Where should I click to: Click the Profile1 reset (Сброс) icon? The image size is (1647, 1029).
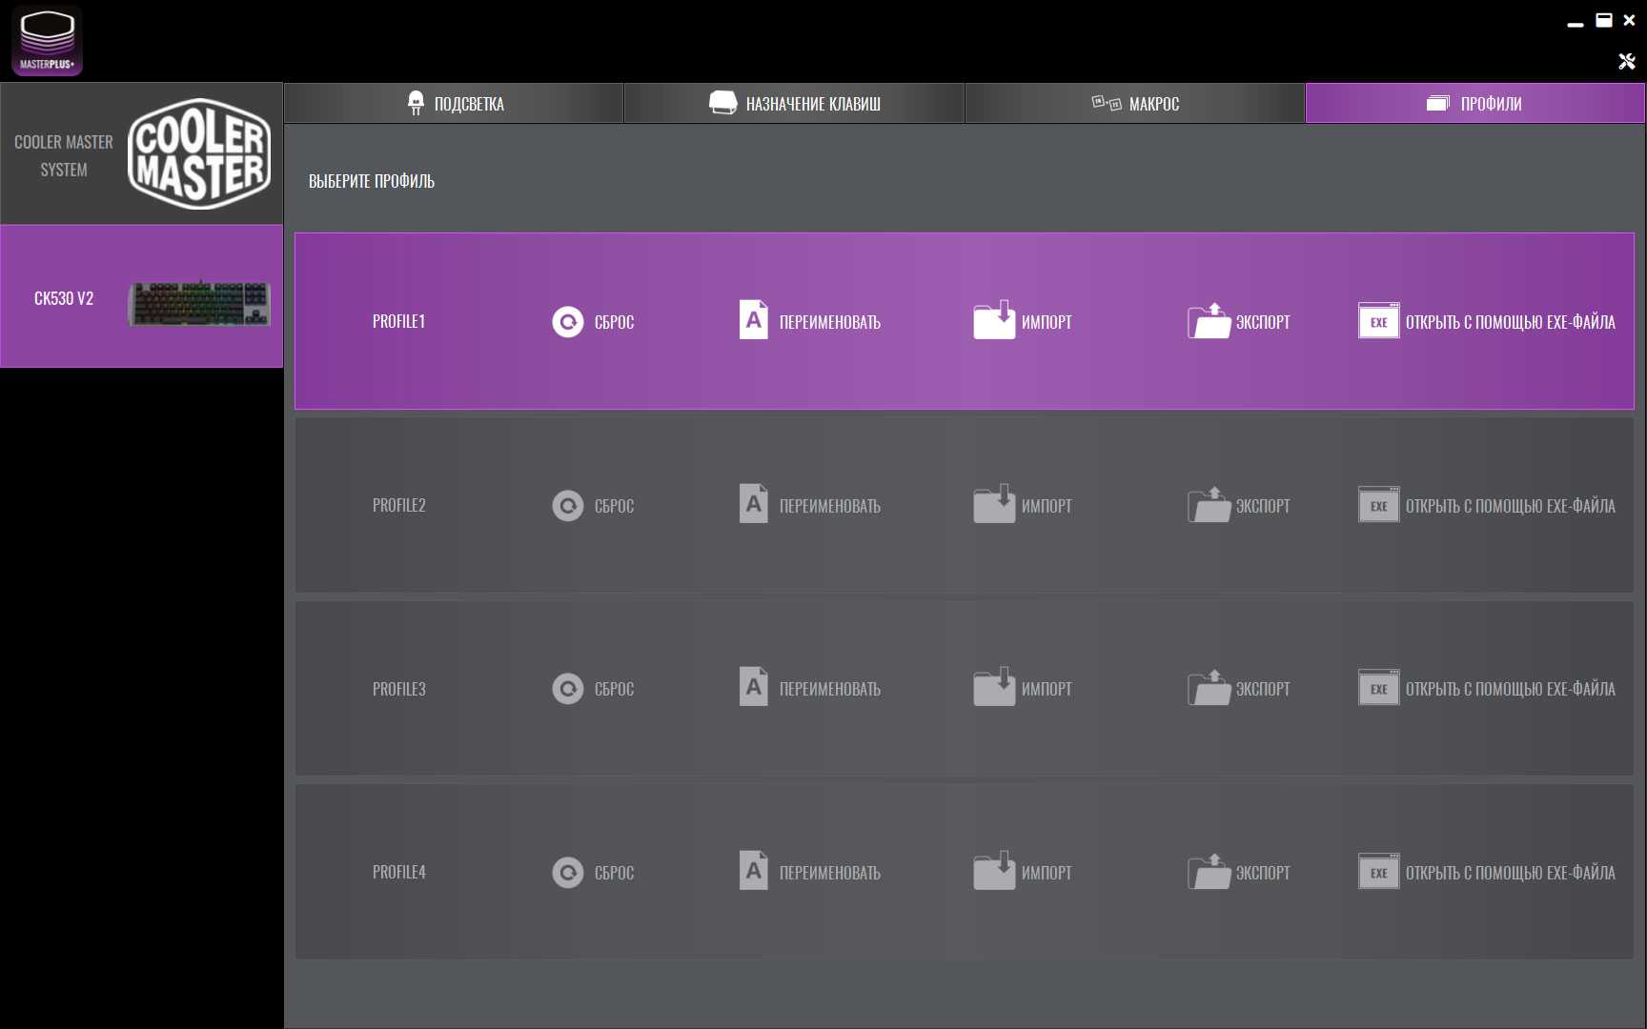click(x=567, y=322)
